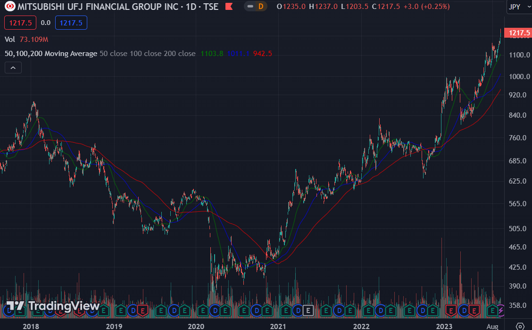532x330 pixels.
Task: Click the red 1217.5 sell price box
Action: pos(20,23)
